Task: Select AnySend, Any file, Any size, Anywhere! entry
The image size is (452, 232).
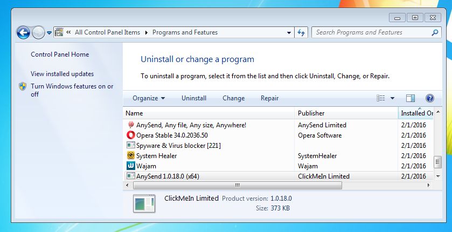Action: 191,125
